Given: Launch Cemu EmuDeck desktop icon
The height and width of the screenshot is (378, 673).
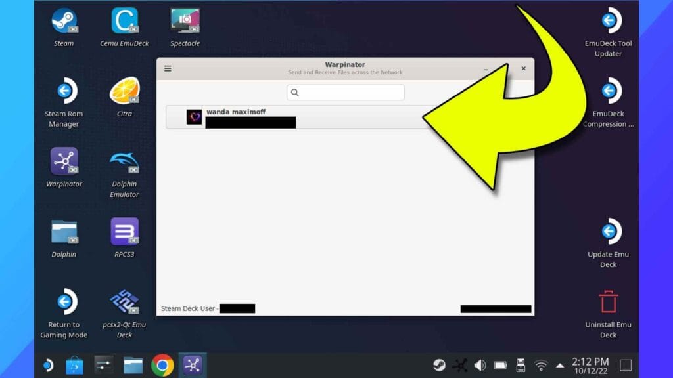Looking at the screenshot, I should tap(124, 22).
